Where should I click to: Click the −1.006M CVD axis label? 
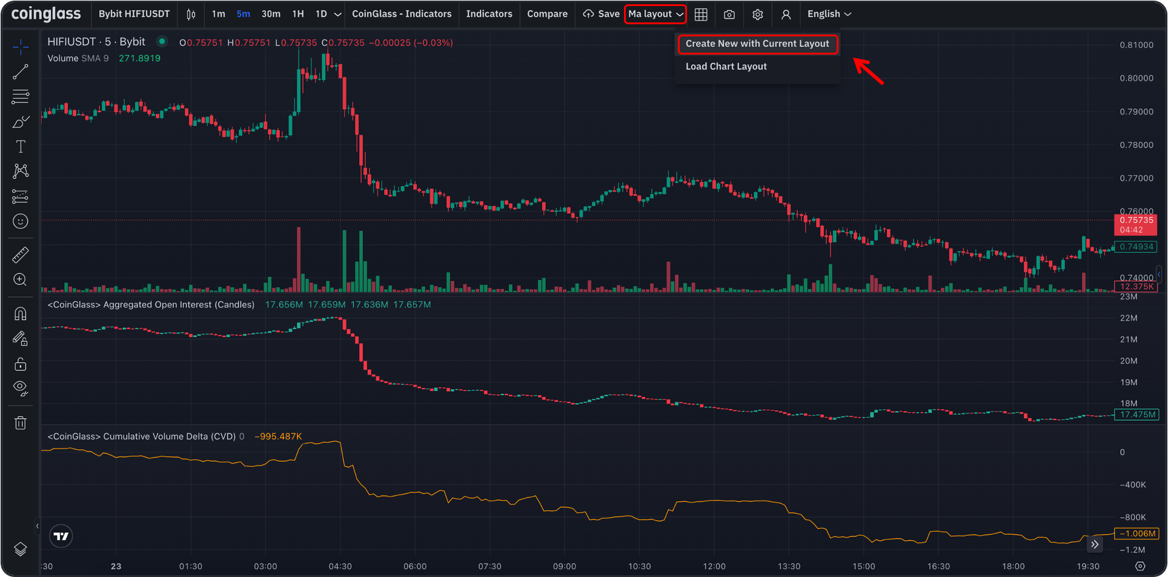coord(1136,533)
